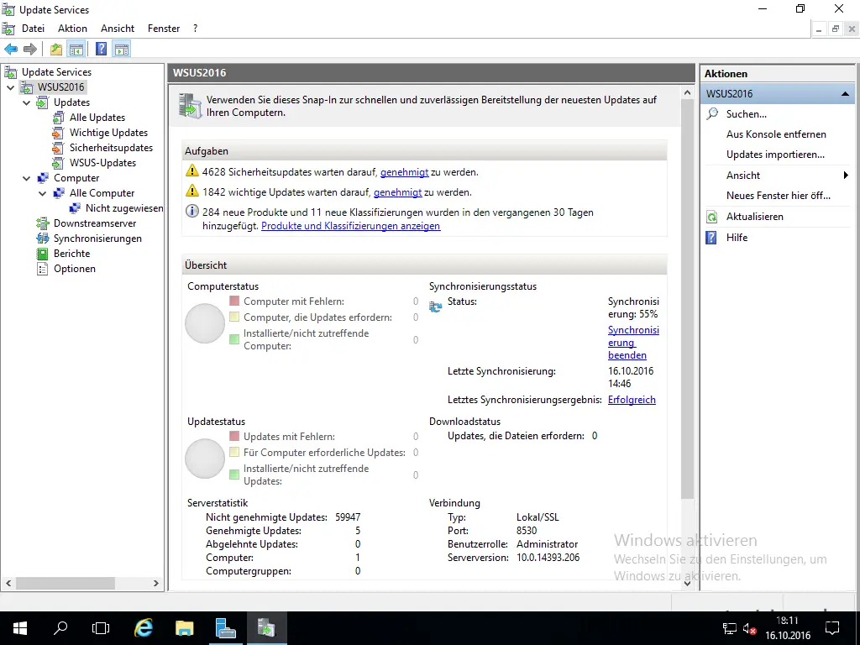Viewport: 860px width, 645px height.
Task: Click the Alle Updates icon
Action: (x=58, y=118)
